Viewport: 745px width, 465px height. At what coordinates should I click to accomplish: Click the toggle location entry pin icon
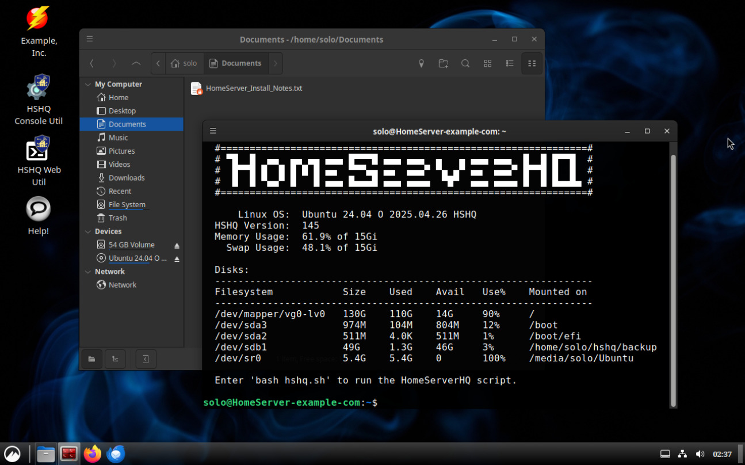[x=421, y=63]
